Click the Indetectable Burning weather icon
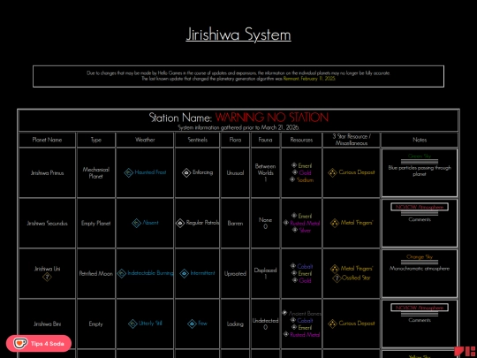This screenshot has width=477, height=358. (x=122, y=273)
